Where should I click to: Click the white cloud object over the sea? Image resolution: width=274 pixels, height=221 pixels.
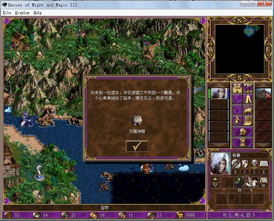coord(184,168)
